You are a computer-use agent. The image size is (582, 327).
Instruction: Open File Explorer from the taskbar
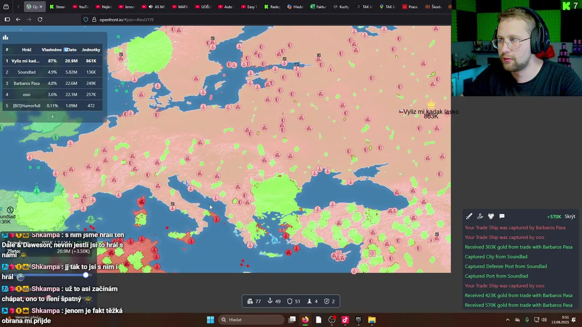pyautogui.click(x=372, y=320)
